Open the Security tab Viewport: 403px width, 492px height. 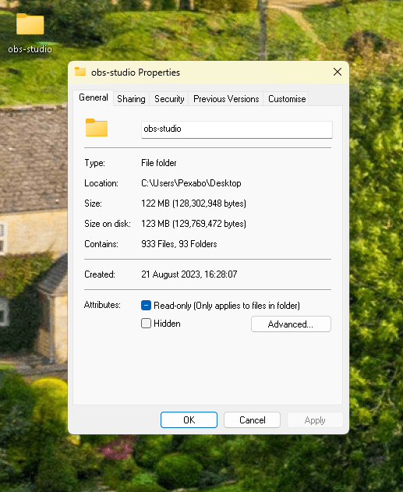point(169,99)
